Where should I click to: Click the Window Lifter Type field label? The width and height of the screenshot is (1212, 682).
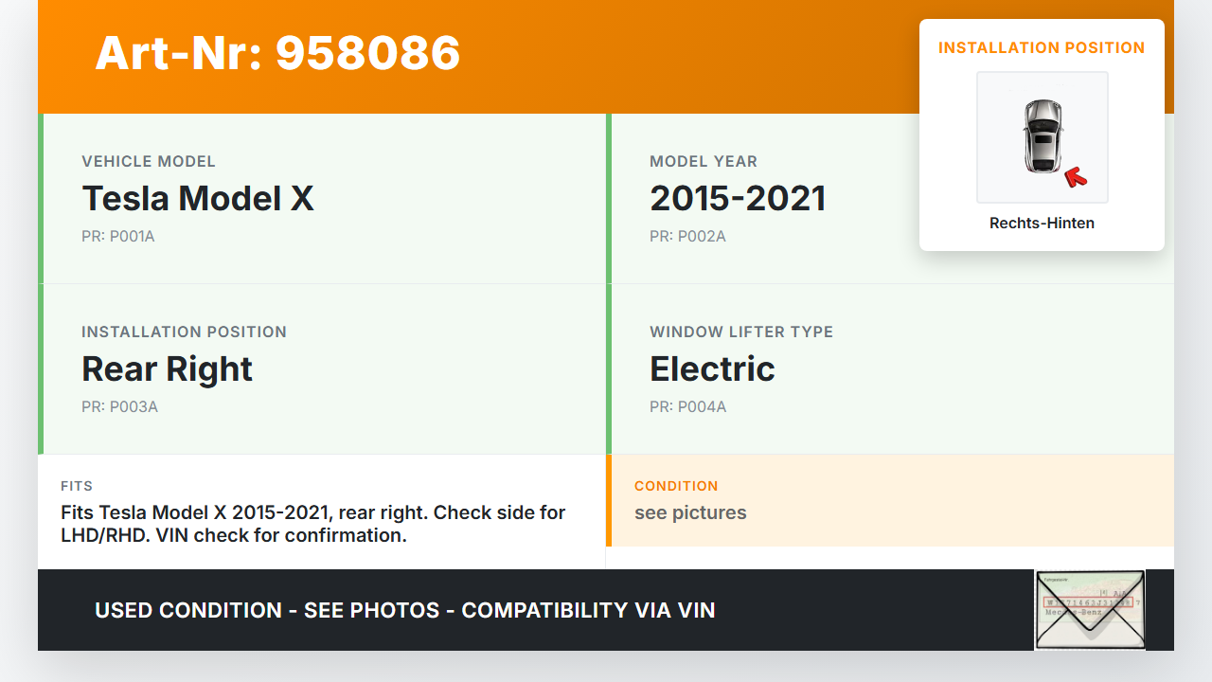pos(741,332)
